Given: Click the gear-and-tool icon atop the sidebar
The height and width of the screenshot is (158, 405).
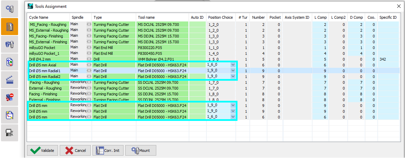Looking at the screenshot, I should tap(10, 9).
